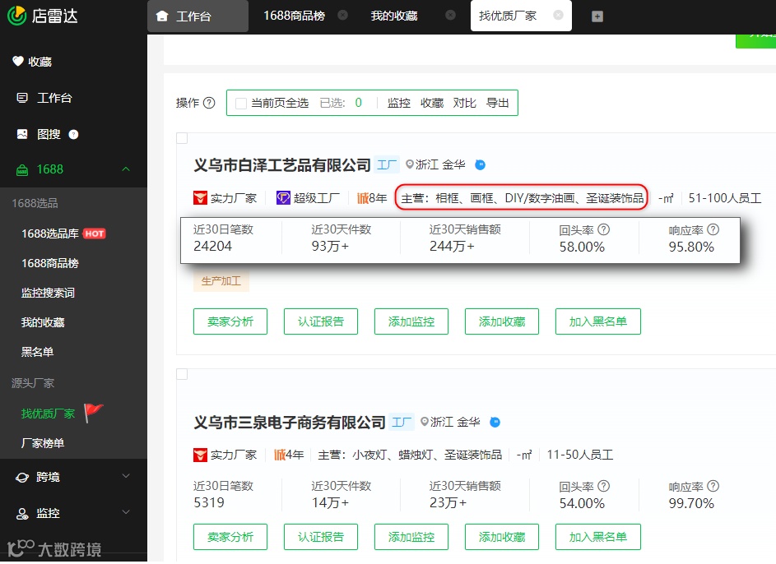Click the 图搜 image search icon
This screenshot has width=776, height=564.
22,134
